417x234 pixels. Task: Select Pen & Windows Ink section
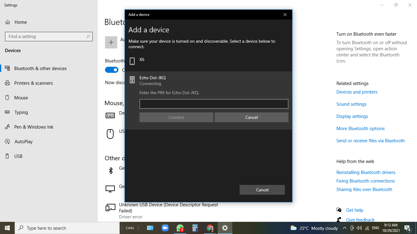click(x=34, y=127)
